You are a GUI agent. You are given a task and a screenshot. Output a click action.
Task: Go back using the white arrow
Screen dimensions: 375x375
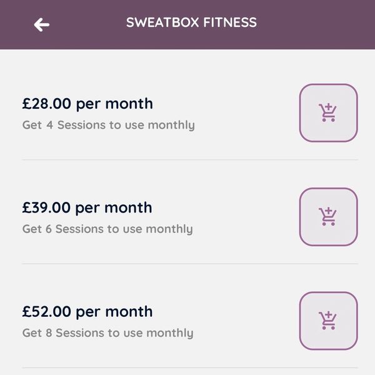click(x=42, y=24)
